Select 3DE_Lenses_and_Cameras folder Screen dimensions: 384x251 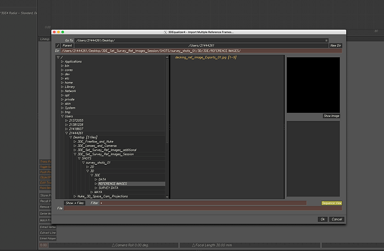[x=97, y=146]
